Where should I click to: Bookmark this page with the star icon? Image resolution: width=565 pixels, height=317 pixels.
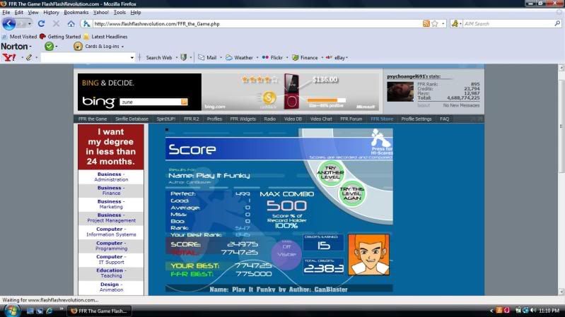coord(436,23)
